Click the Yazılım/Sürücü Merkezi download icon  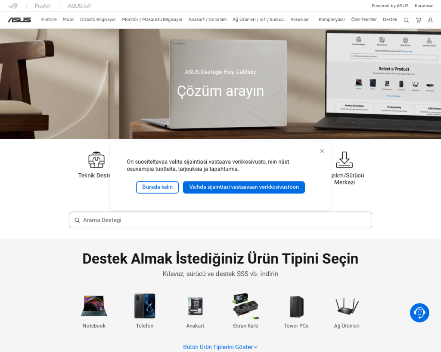(344, 160)
